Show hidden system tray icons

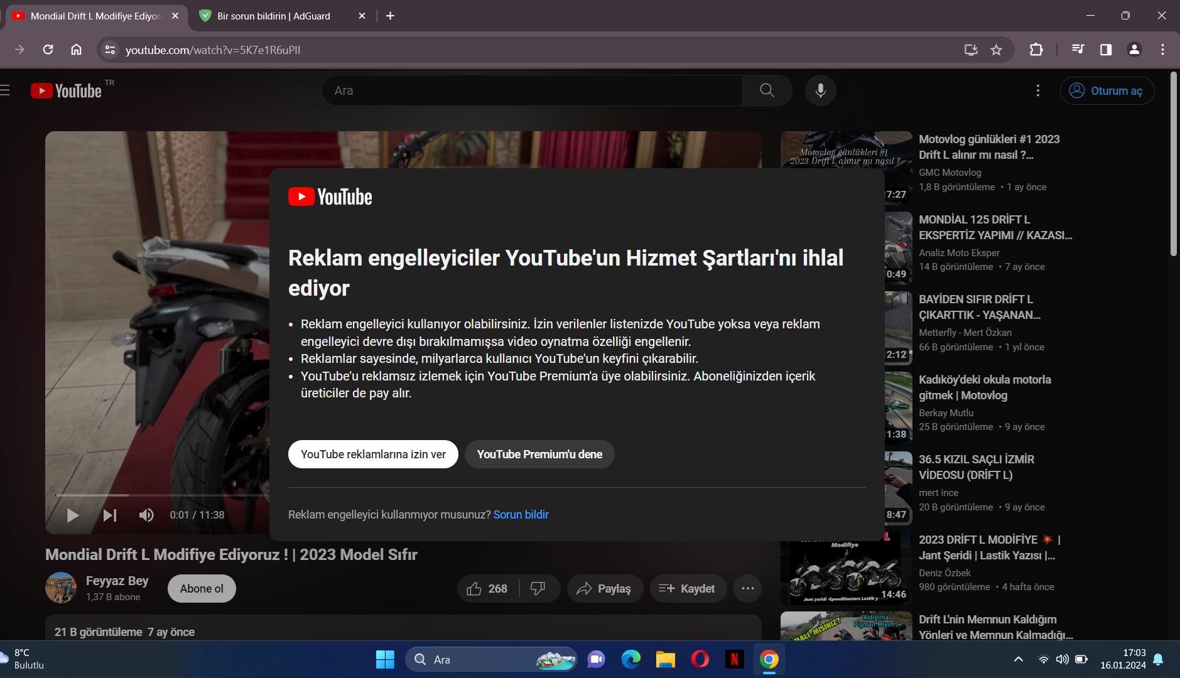[1019, 659]
